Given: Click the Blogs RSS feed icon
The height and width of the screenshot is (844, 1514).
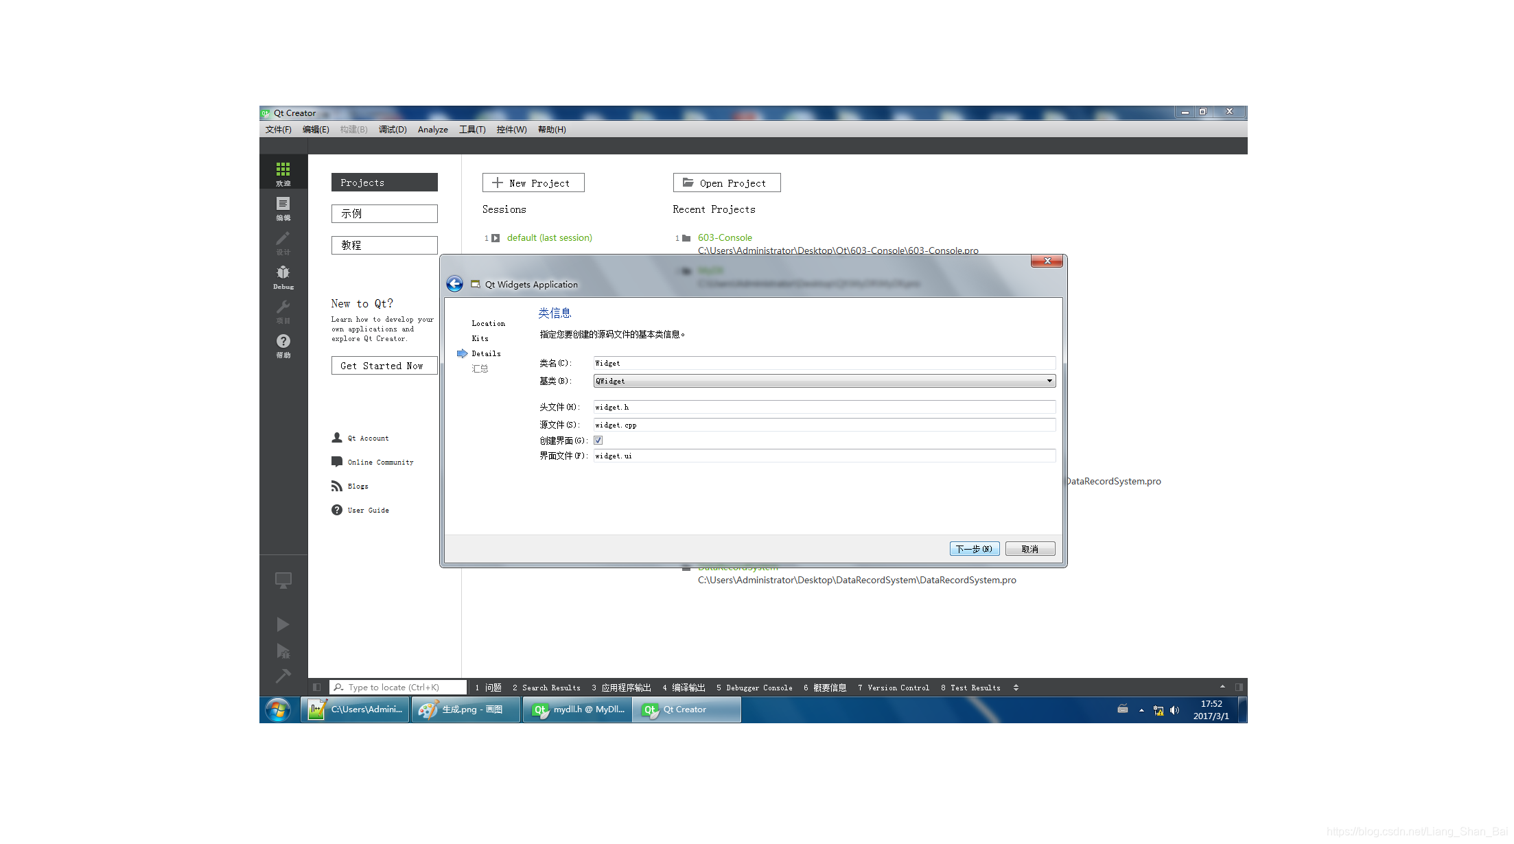Looking at the screenshot, I should pos(336,486).
